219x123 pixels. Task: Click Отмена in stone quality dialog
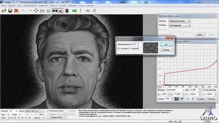click(166, 50)
